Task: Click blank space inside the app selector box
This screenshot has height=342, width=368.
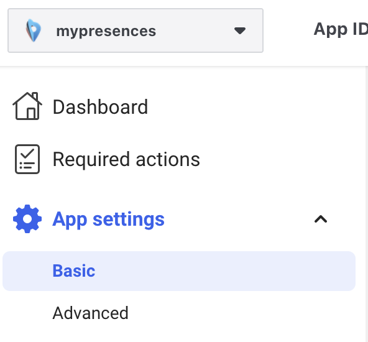Action: coord(195,30)
